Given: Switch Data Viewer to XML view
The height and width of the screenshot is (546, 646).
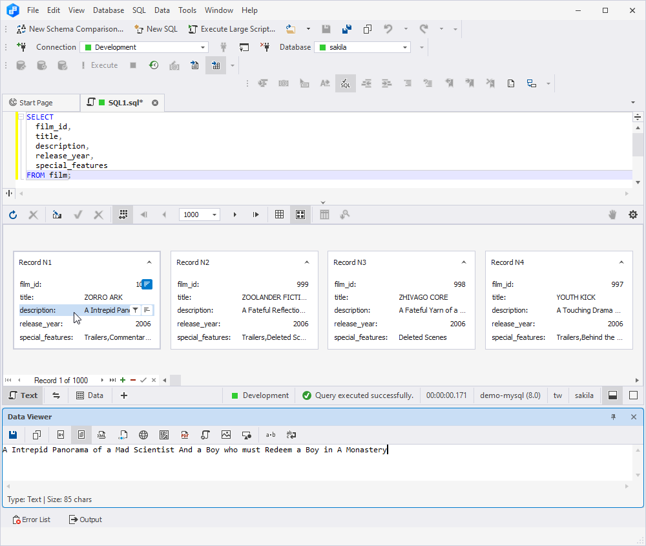Looking at the screenshot, I should 102,435.
